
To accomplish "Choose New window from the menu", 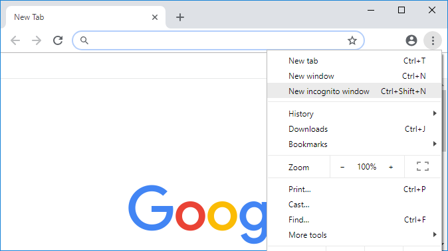I will click(x=354, y=76).
